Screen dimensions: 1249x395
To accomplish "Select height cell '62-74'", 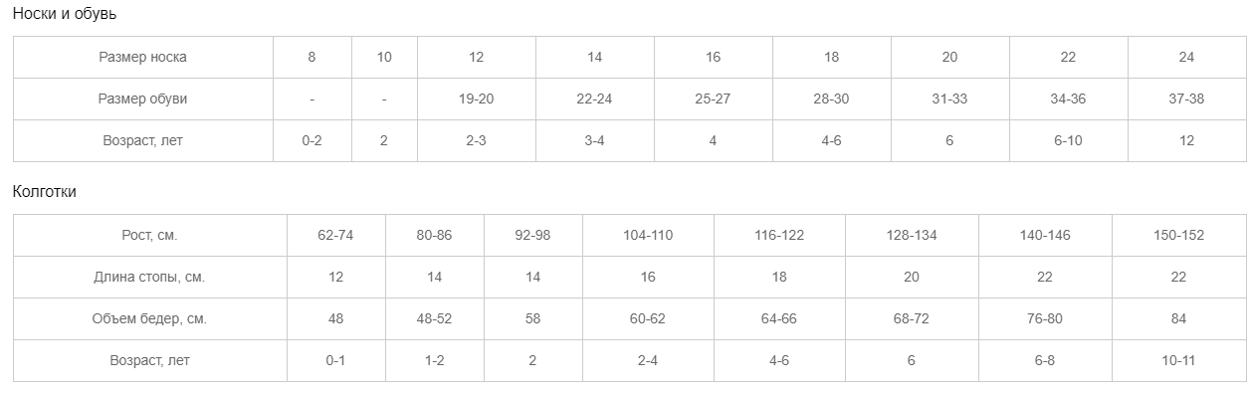I will (x=335, y=235).
